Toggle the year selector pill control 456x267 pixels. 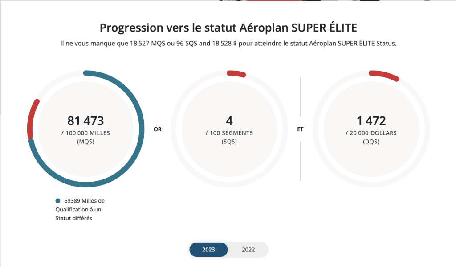tap(228, 250)
